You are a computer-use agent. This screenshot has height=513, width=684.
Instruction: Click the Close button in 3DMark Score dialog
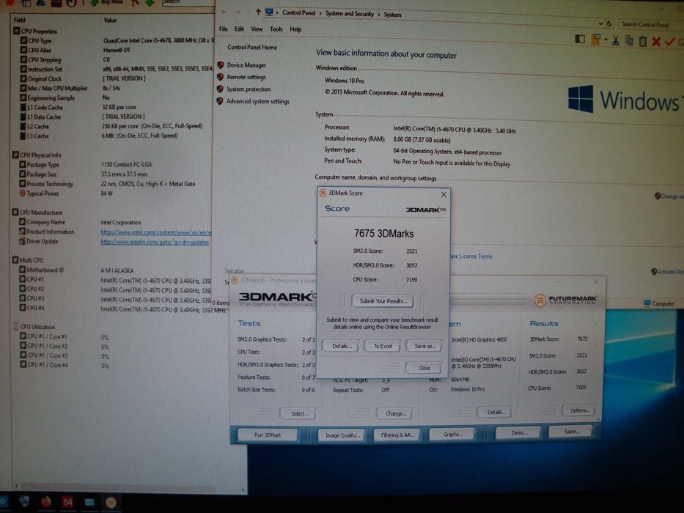pyautogui.click(x=424, y=368)
